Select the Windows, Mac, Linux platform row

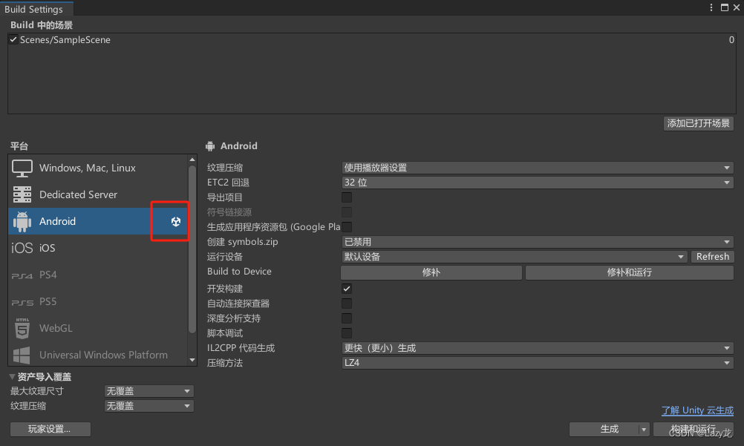click(98, 168)
